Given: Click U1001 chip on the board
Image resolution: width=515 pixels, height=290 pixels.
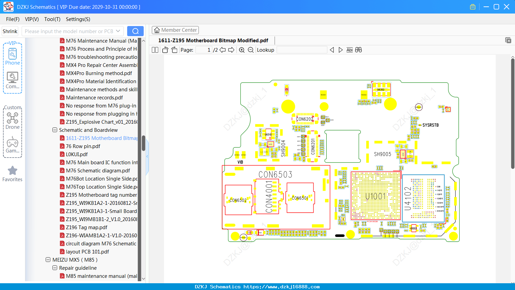Looking at the screenshot, I should coord(376,196).
